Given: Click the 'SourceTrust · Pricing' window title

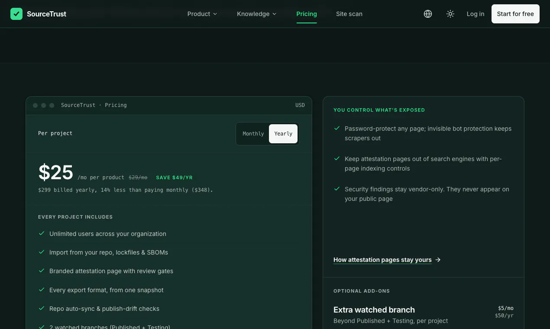Looking at the screenshot, I should [x=94, y=105].
